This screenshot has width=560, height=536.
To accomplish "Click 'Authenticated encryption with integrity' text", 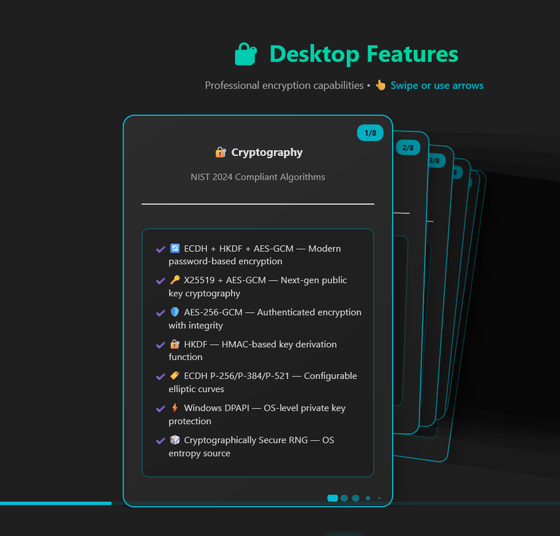I will click(265, 319).
